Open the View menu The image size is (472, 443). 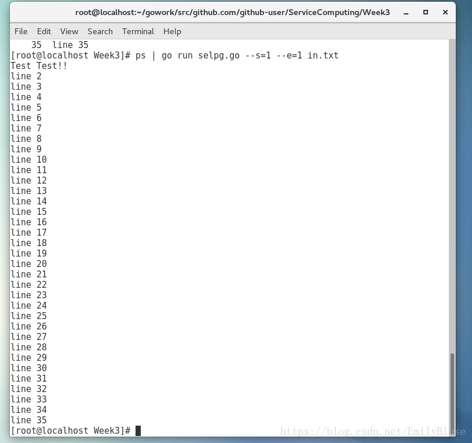pos(69,31)
